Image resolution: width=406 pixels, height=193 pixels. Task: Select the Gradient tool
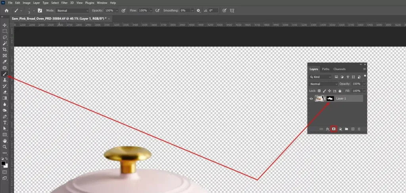point(5,98)
